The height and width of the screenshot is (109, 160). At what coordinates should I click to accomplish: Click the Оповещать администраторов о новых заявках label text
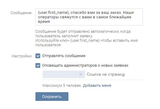coord(85,65)
